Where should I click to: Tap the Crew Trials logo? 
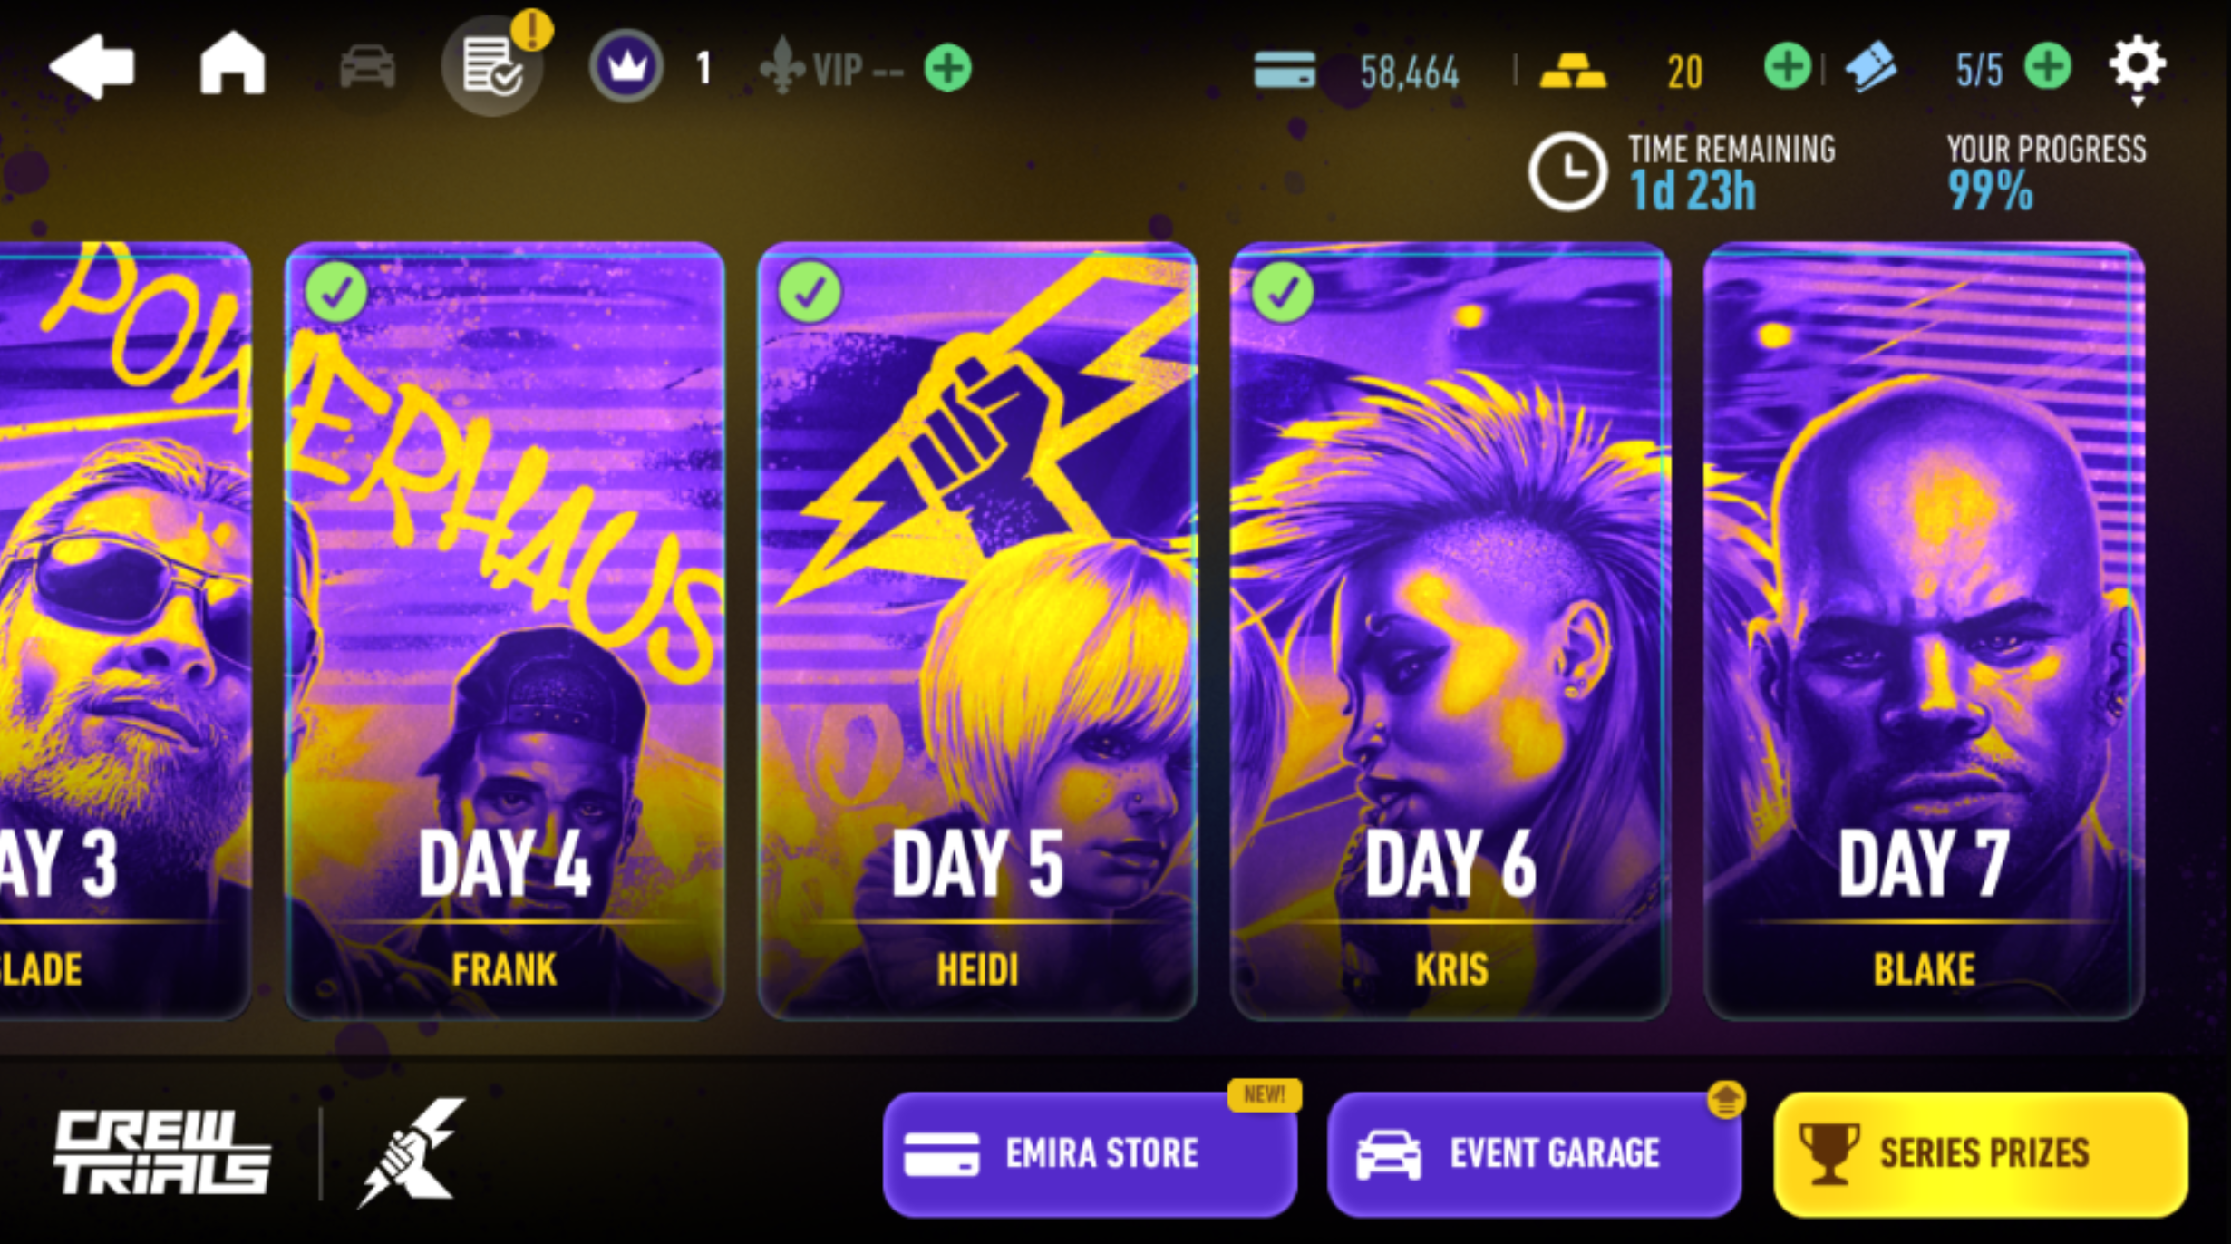[x=161, y=1152]
